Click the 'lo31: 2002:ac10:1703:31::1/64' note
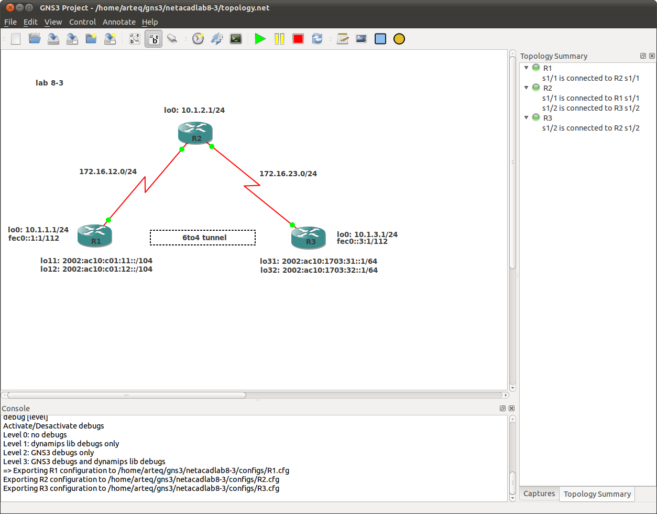Screen dimensions: 657x514 (x=319, y=261)
